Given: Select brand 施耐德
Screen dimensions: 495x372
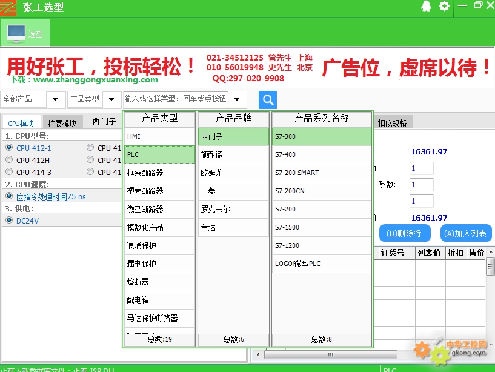Looking at the screenshot, I should tap(233, 154).
